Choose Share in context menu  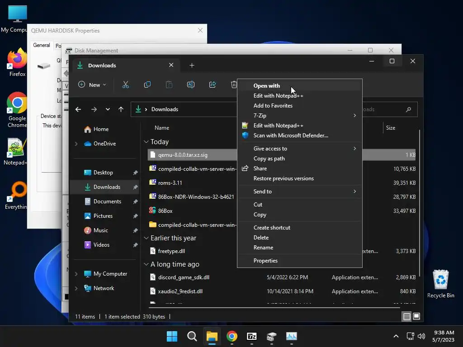coord(300,169)
